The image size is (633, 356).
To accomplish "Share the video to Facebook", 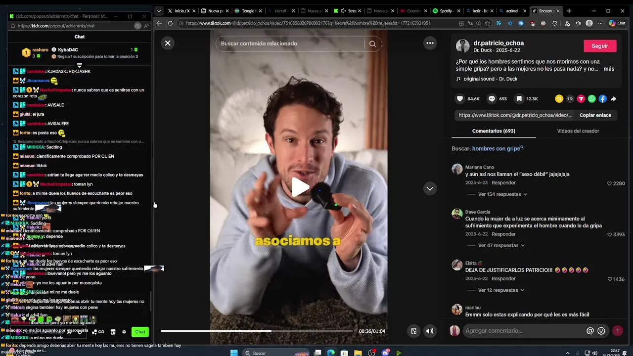I will (x=602, y=99).
